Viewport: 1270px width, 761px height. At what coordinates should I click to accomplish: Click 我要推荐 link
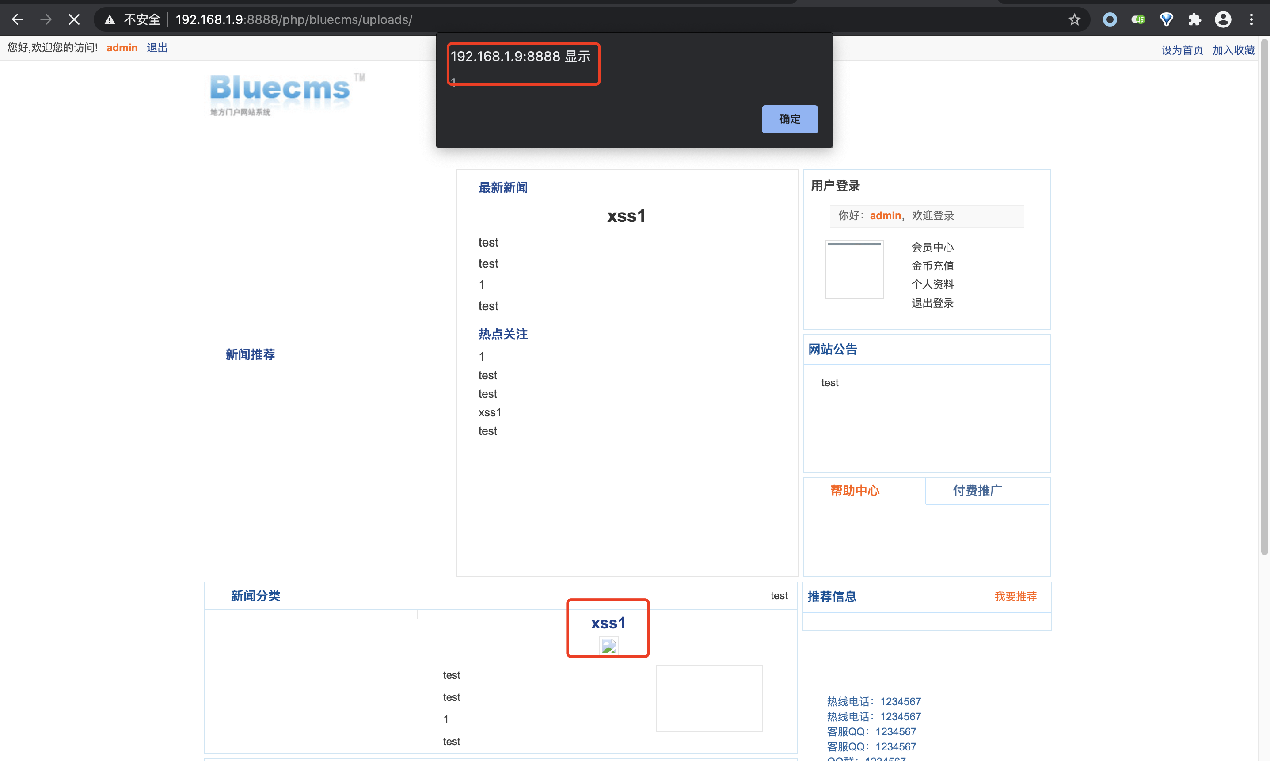[1015, 597]
